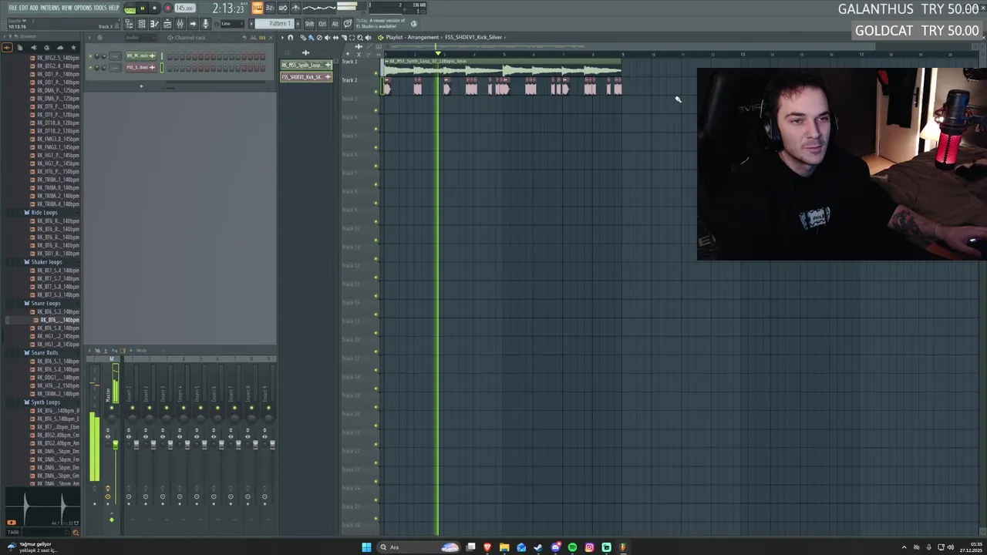Close the Channel rack panel
Screen dimensions: 987x555
coord(271,37)
